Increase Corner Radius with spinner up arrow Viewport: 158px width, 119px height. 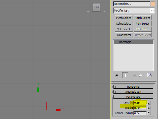coord(149,112)
